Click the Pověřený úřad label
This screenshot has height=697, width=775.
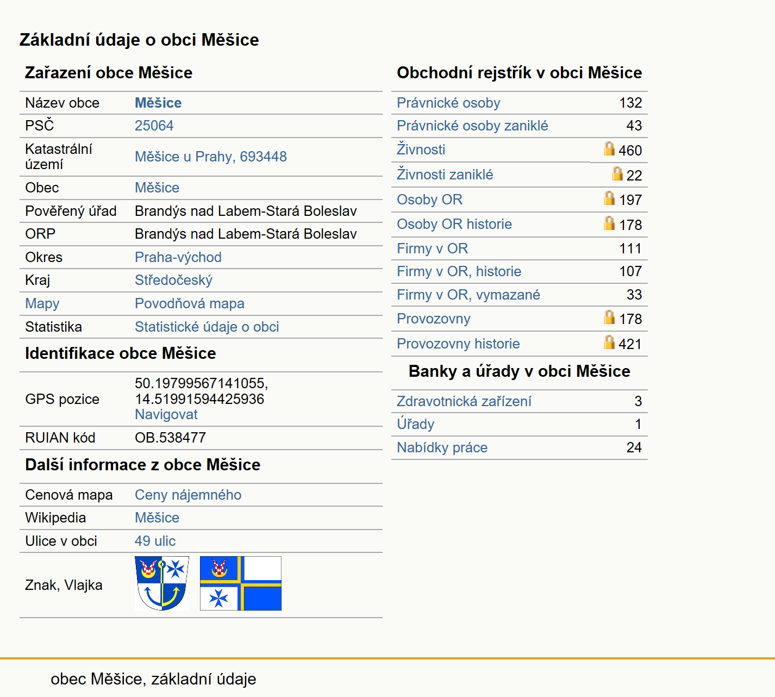click(71, 211)
